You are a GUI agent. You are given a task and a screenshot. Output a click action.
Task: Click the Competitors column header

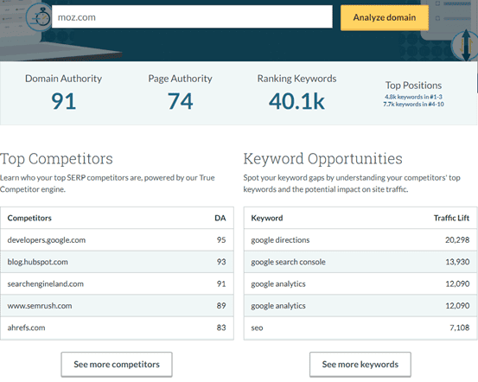tap(29, 218)
